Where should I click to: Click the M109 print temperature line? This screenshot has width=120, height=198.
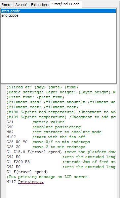pos(61,117)
